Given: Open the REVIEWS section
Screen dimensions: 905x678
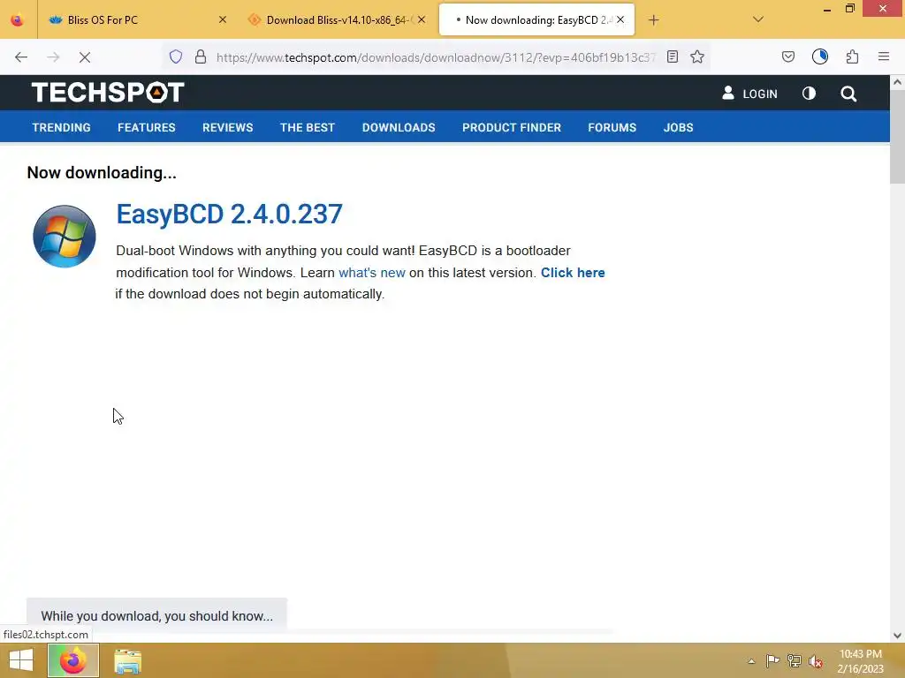Looking at the screenshot, I should click(227, 127).
